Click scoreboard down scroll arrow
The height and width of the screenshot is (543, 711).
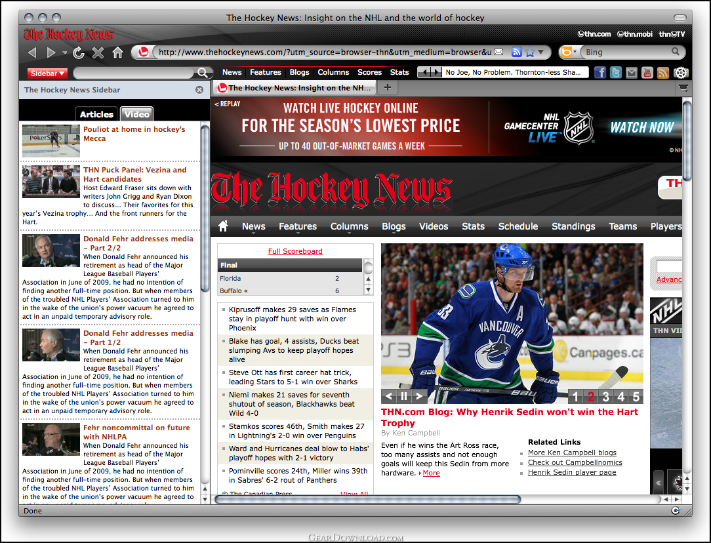click(368, 290)
